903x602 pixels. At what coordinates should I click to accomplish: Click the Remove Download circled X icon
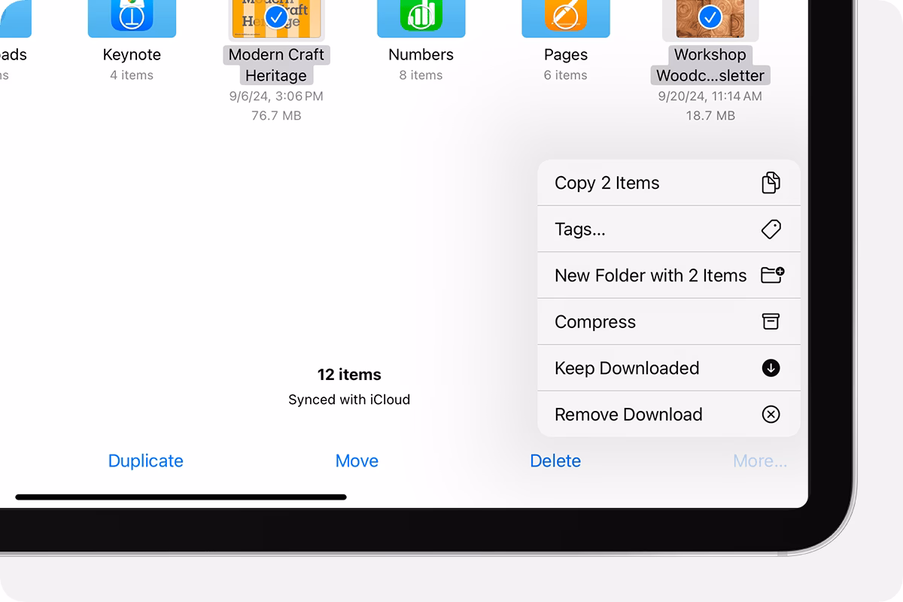(x=771, y=415)
